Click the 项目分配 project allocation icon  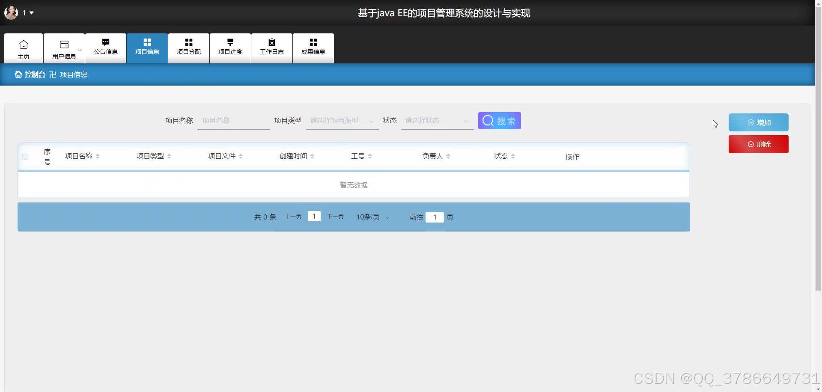[x=188, y=42]
